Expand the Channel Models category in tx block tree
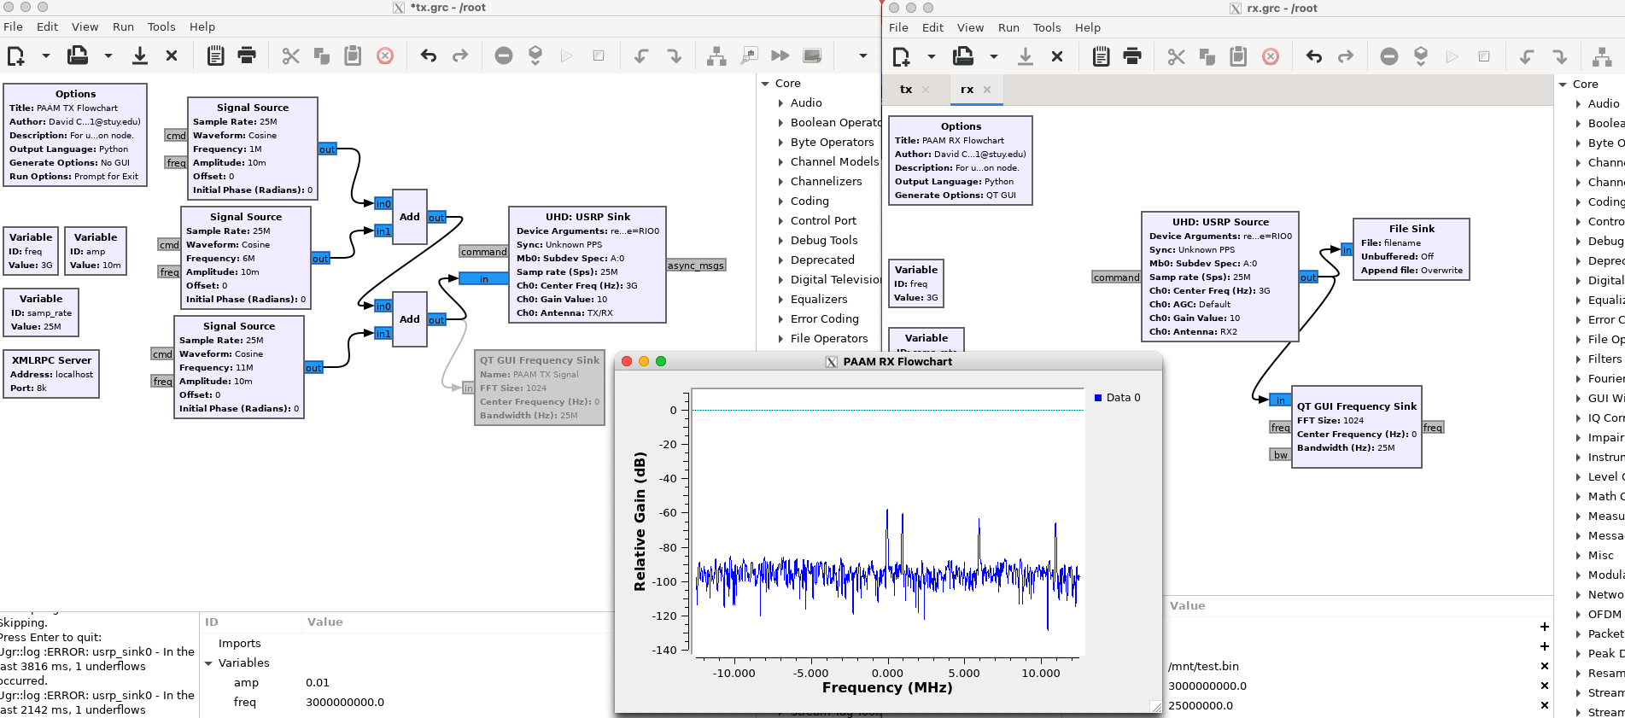 click(x=780, y=162)
